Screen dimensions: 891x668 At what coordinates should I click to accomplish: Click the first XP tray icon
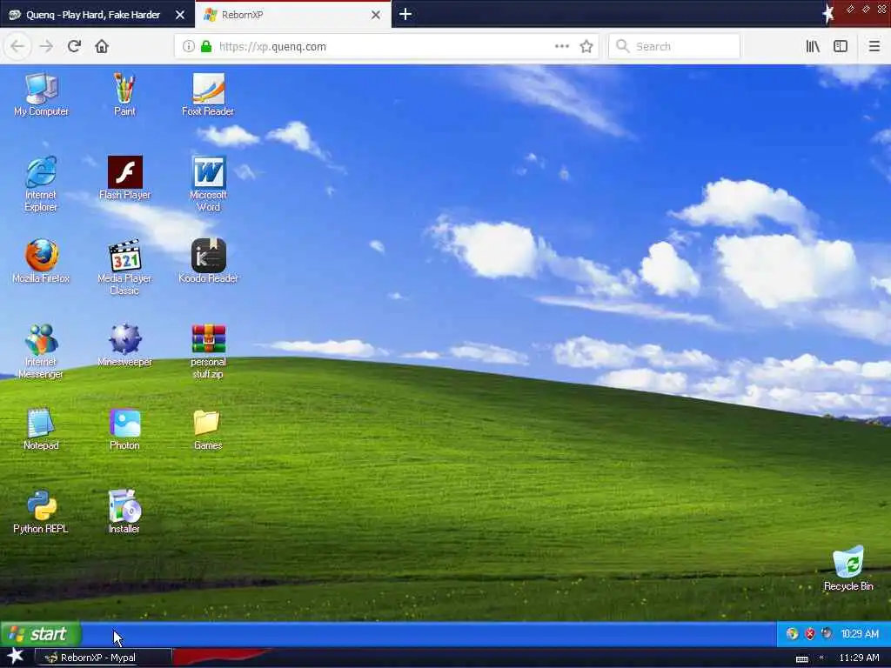tap(792, 634)
